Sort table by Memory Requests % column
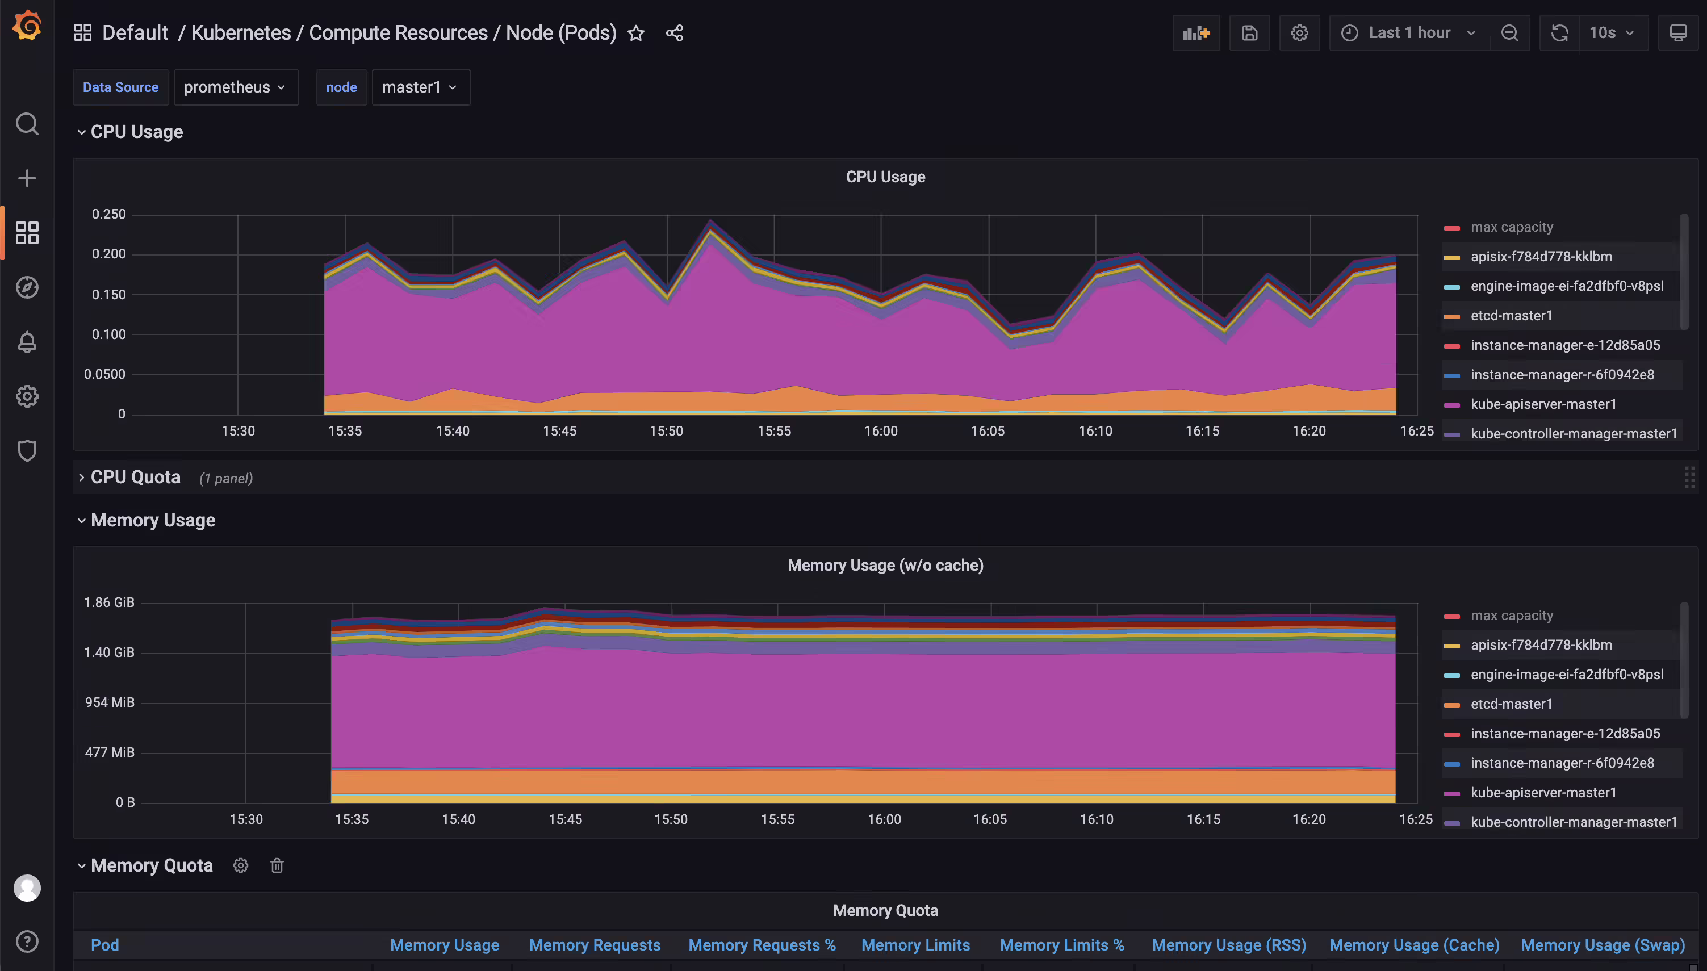Viewport: 1707px width, 971px height. tap(762, 945)
